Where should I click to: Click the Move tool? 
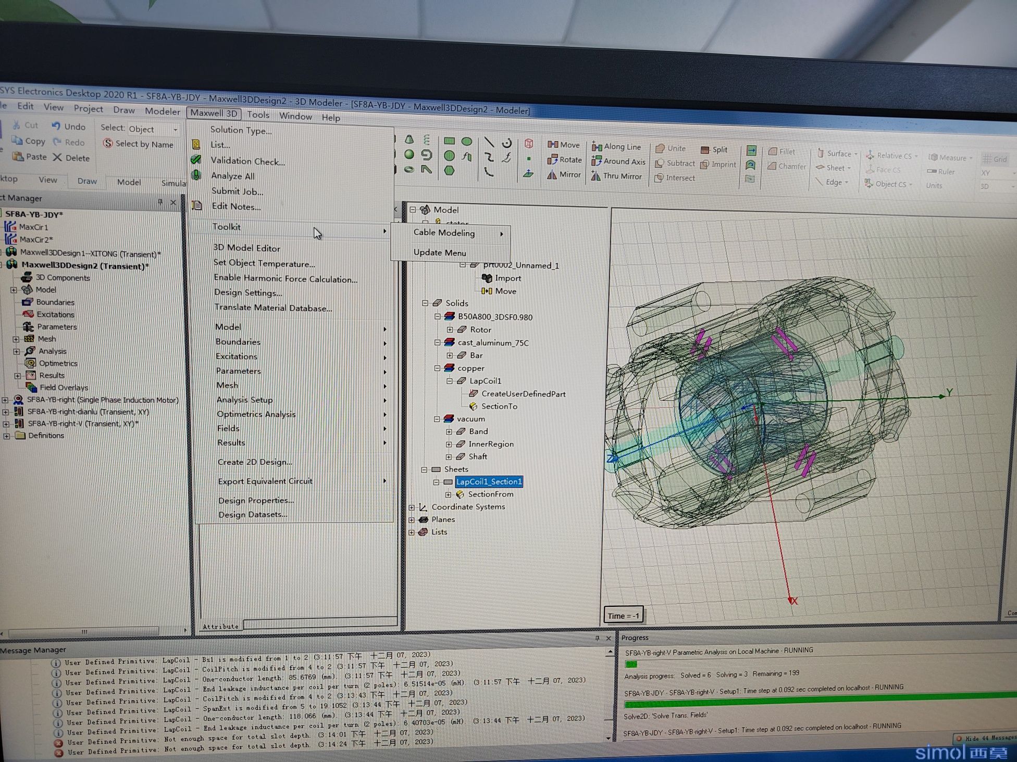563,145
